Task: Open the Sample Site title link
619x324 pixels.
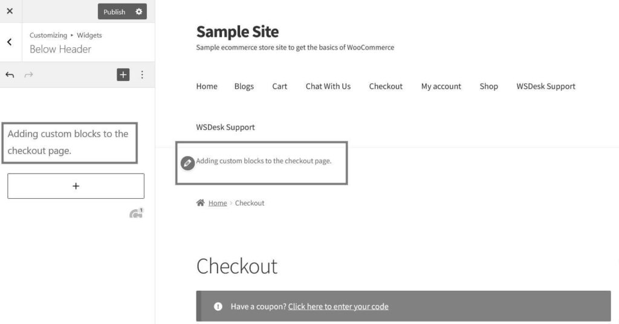Action: [x=237, y=31]
